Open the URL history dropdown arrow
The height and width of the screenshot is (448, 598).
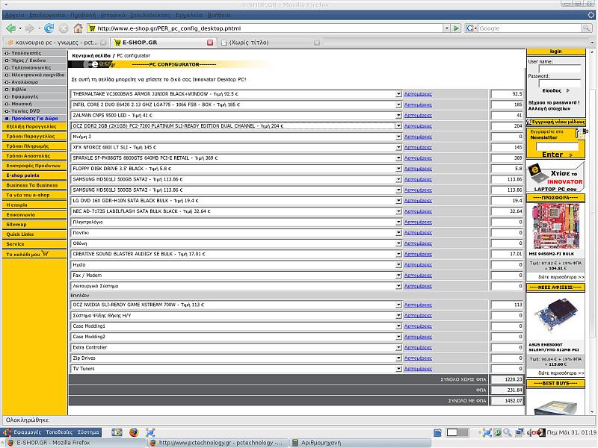446,28
